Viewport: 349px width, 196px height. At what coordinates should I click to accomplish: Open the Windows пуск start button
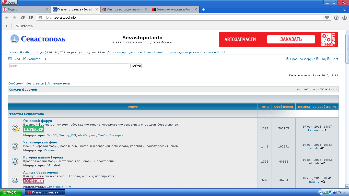11,192
